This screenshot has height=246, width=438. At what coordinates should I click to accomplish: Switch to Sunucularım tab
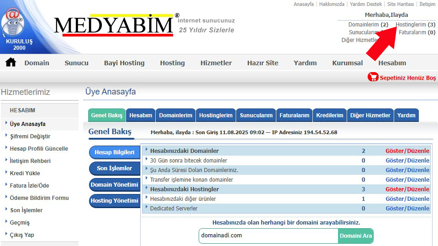coord(256,115)
